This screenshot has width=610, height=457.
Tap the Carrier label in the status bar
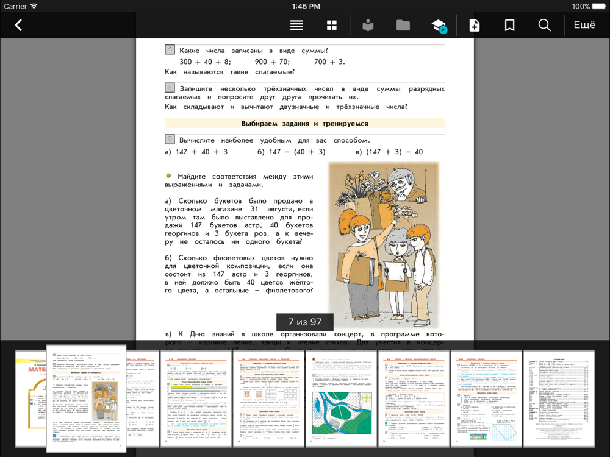(x=15, y=6)
